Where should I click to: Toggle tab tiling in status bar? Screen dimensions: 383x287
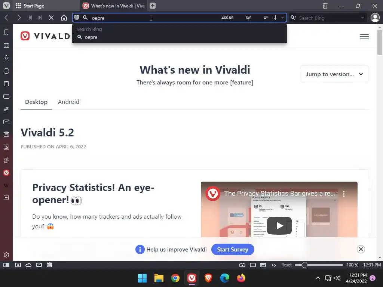pyautogui.click(x=18, y=265)
